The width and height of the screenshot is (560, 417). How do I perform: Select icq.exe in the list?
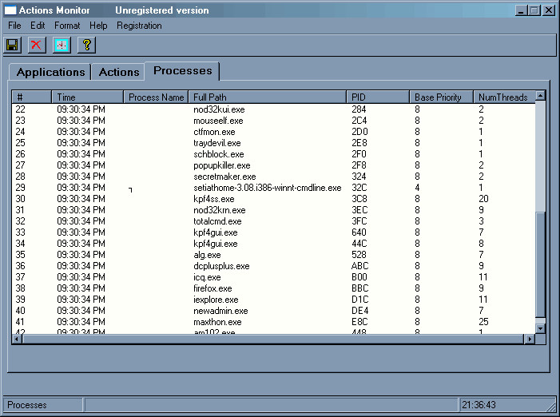273,277
